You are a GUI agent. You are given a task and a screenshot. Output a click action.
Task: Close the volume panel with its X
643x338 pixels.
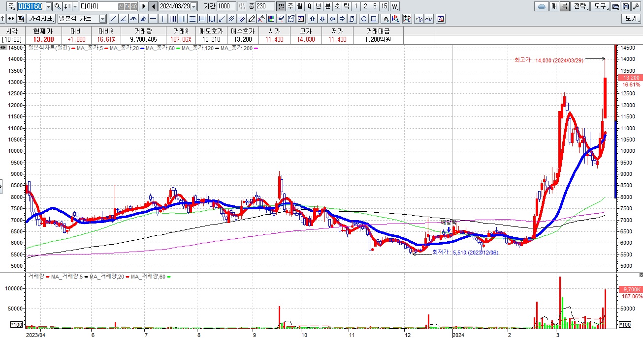tap(641, 275)
